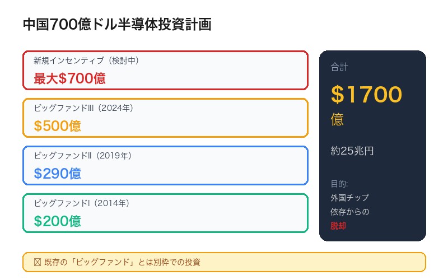Select the 約25兆円 text
This screenshot has width=448, height=280.
click(352, 151)
